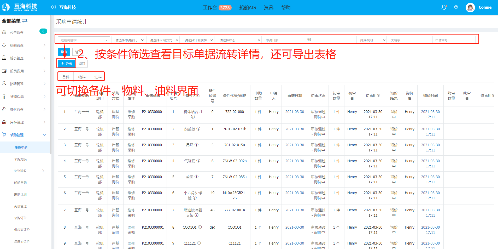Click info icon next to 垫圈
498x249 pixels.
pyautogui.click(x=197, y=177)
